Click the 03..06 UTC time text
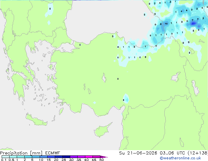The width and height of the screenshot is (208, 161). click(x=172, y=153)
